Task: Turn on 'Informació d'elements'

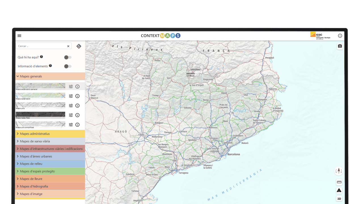Action: coord(67,66)
